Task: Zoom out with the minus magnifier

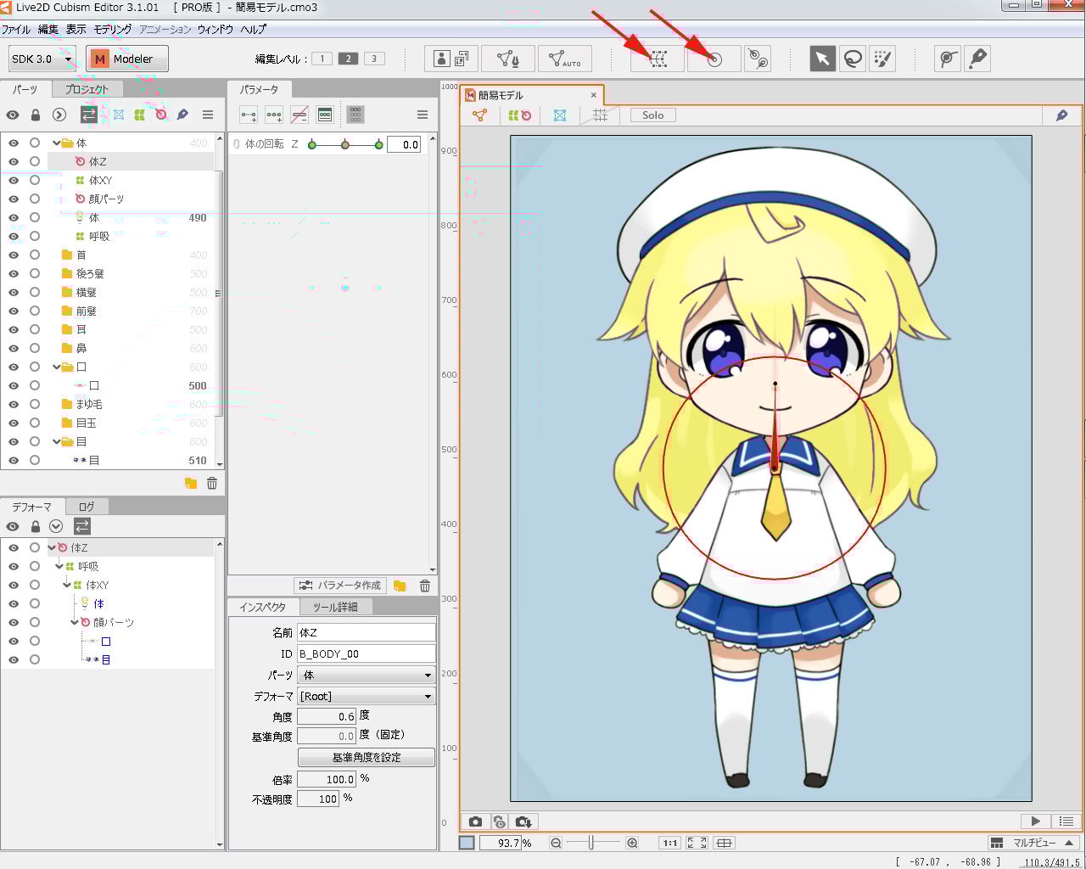Action: tap(556, 843)
